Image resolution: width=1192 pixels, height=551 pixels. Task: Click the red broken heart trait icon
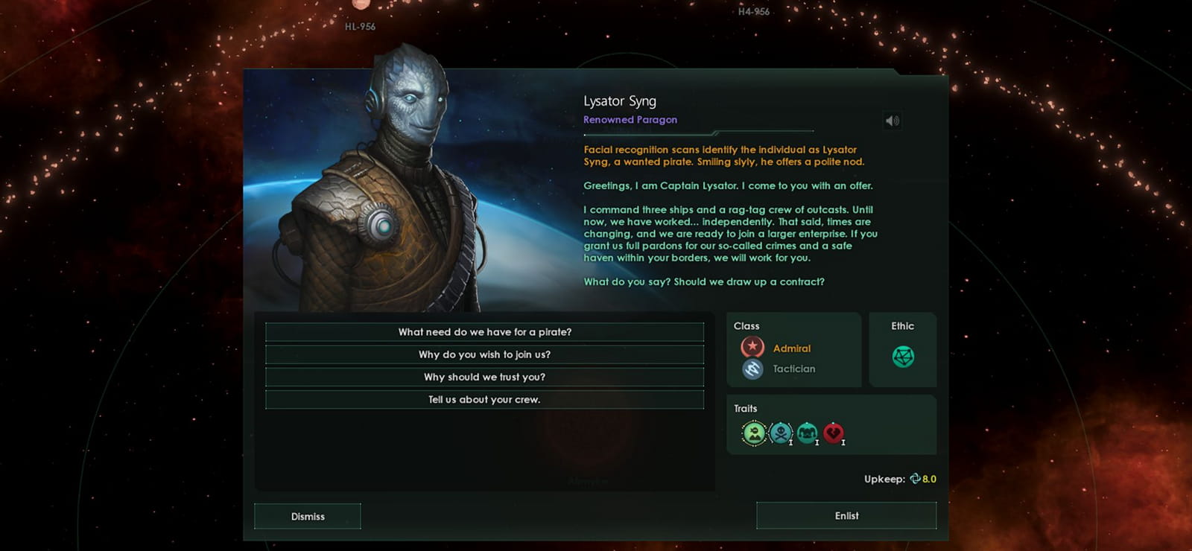click(x=834, y=433)
